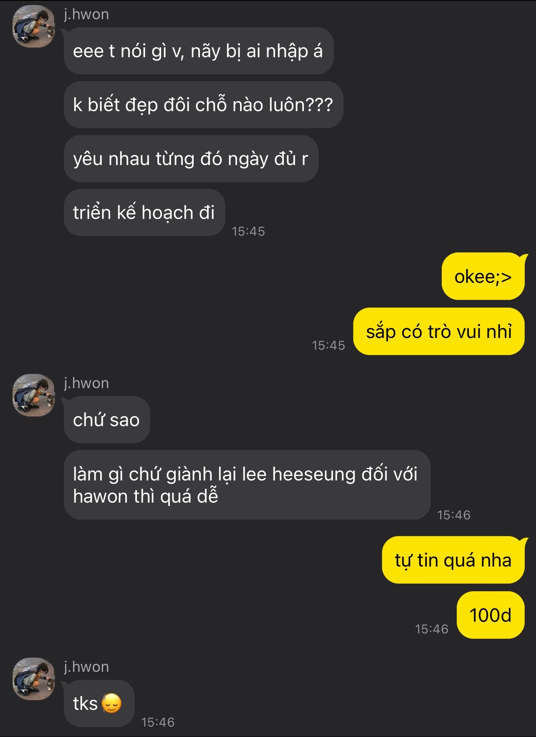Image resolution: width=536 pixels, height=737 pixels.
Task: Tap the 'tks' message bubble
Action: [x=99, y=703]
